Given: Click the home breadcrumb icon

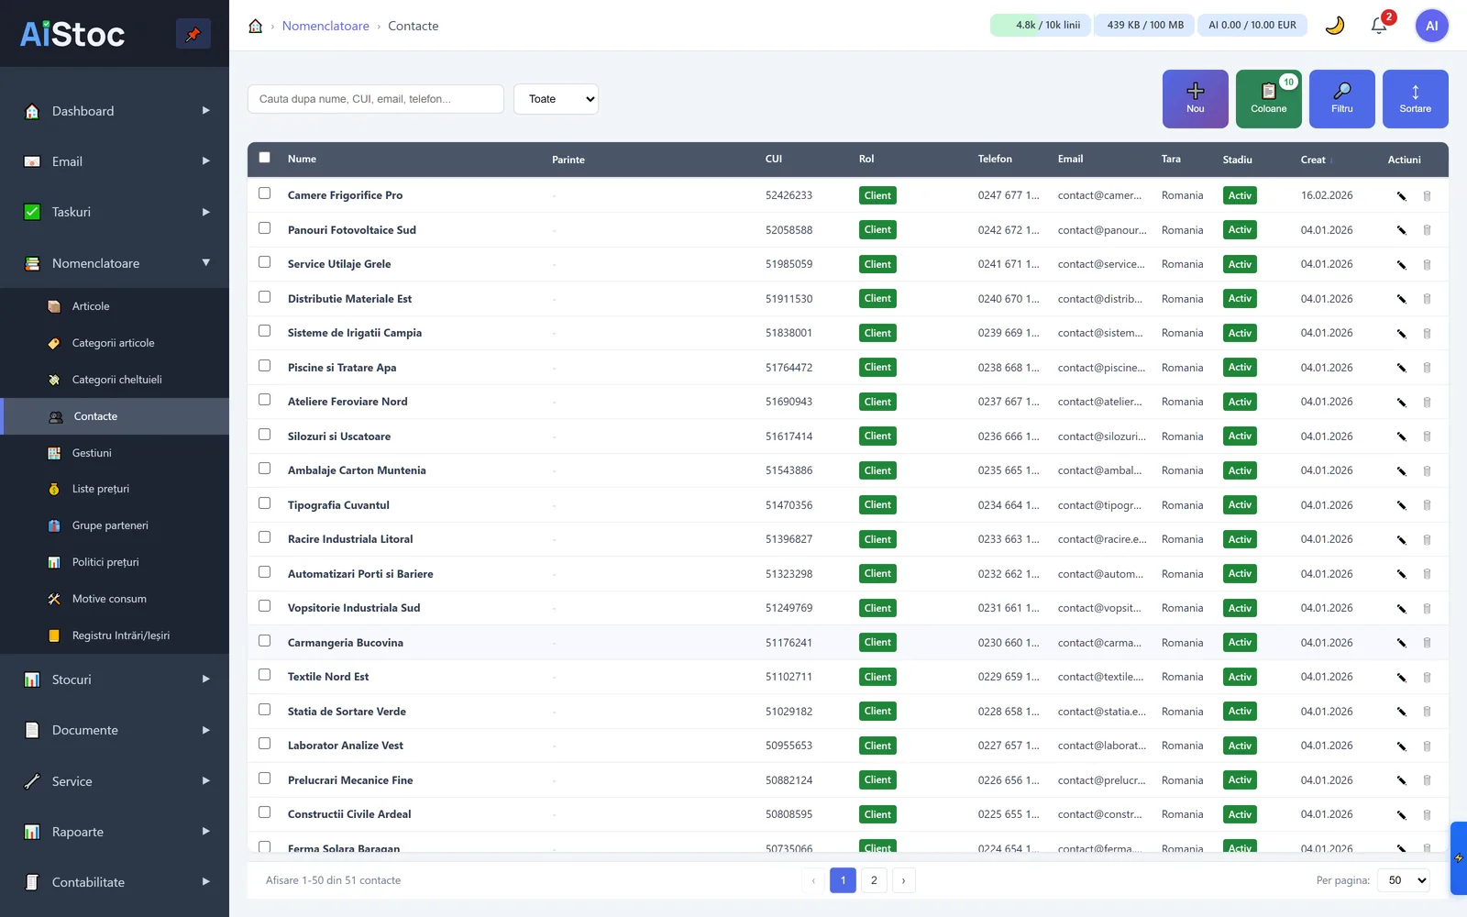Looking at the screenshot, I should (x=256, y=26).
